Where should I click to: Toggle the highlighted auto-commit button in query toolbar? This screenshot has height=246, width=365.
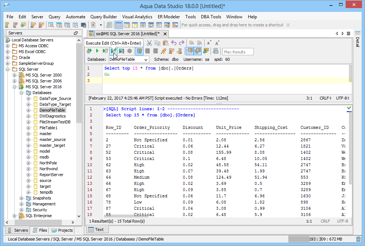click(139, 51)
